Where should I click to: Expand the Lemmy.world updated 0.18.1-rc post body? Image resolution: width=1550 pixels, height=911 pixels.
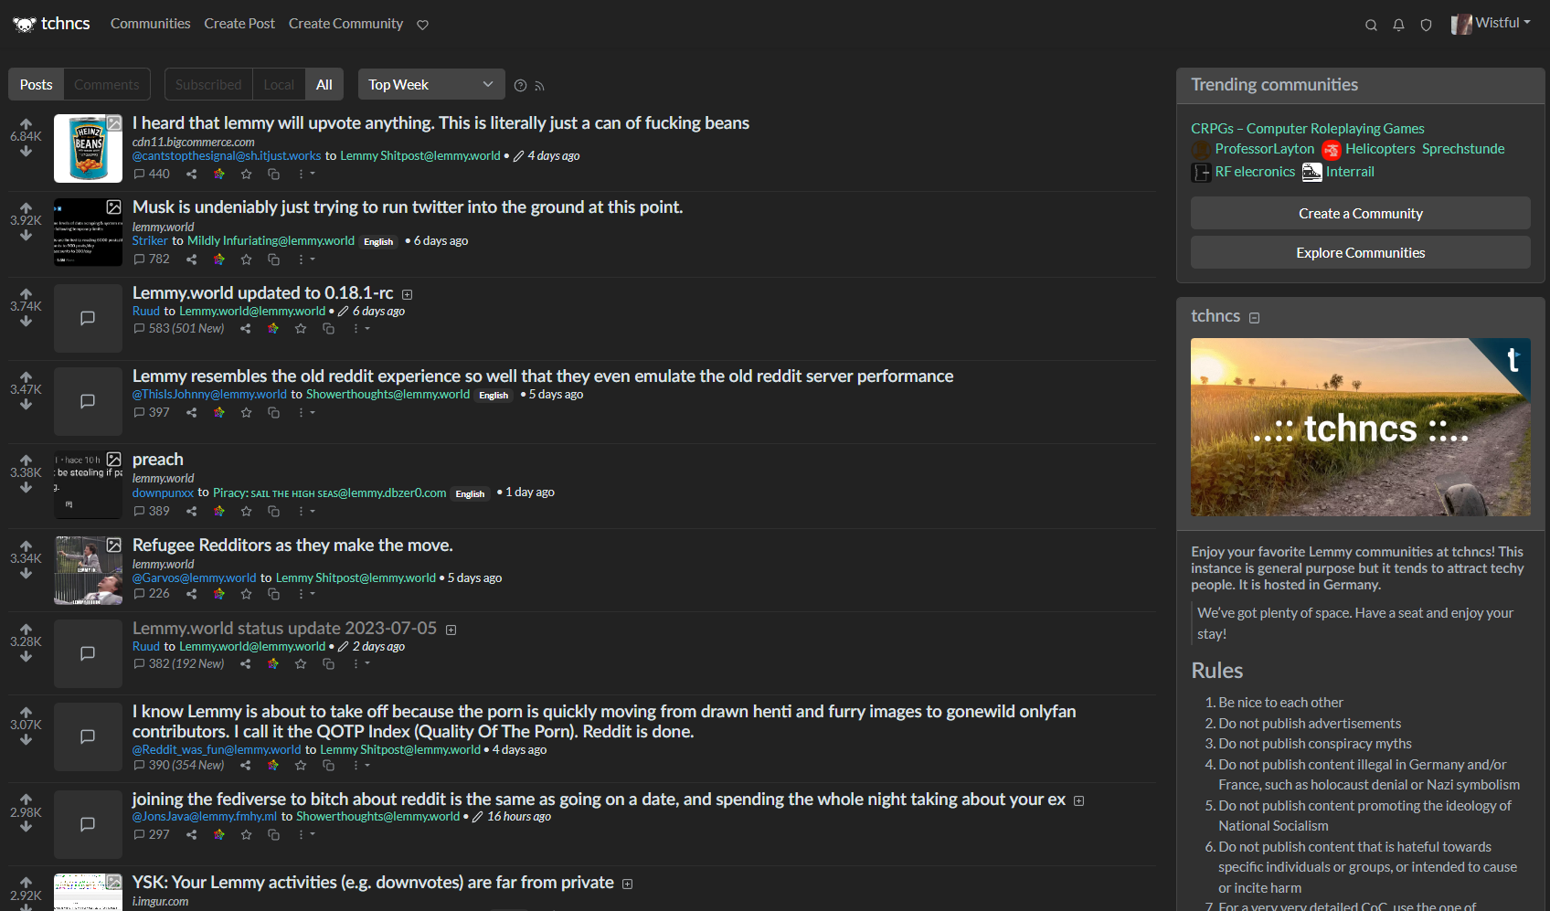408,294
